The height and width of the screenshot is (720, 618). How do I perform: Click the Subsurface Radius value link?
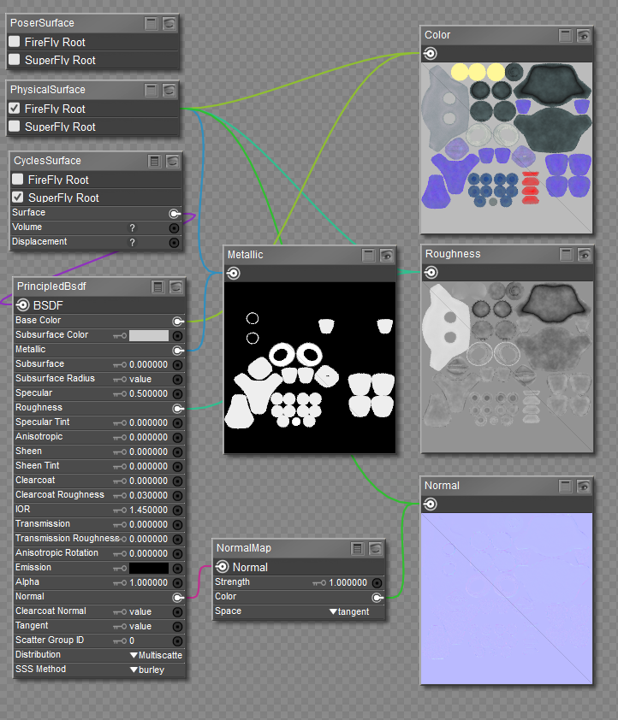click(x=140, y=379)
